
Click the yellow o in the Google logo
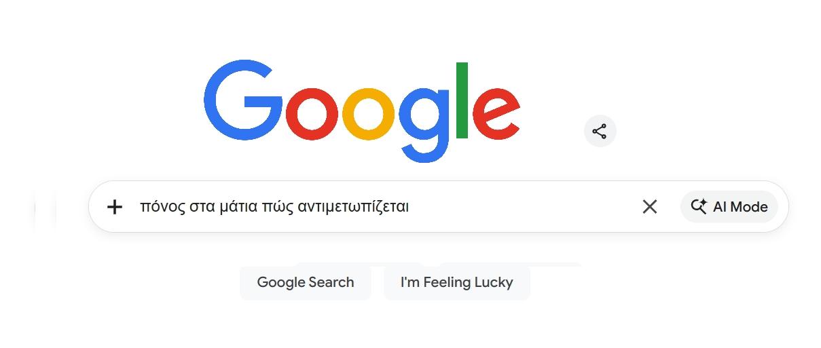(368, 113)
